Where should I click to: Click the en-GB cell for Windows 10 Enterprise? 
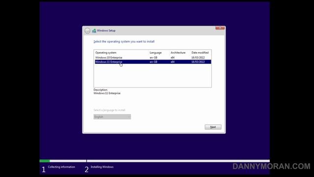[154, 58]
